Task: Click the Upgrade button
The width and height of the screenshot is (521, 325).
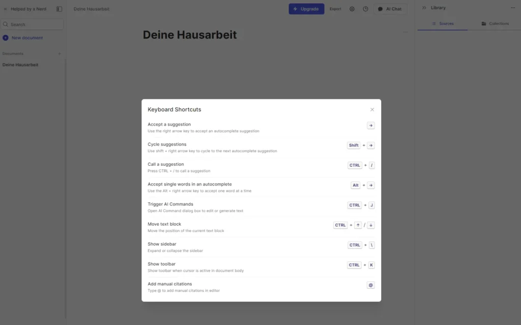Action: [306, 9]
